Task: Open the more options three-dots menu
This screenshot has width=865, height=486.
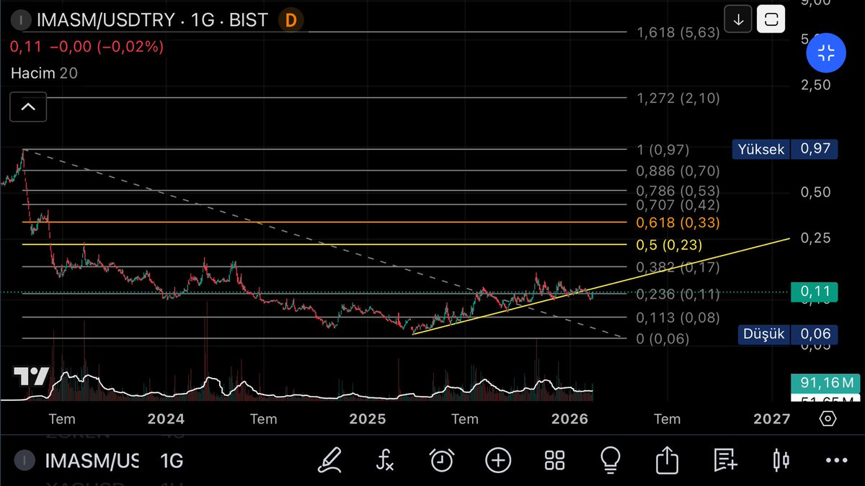Action: [x=837, y=460]
